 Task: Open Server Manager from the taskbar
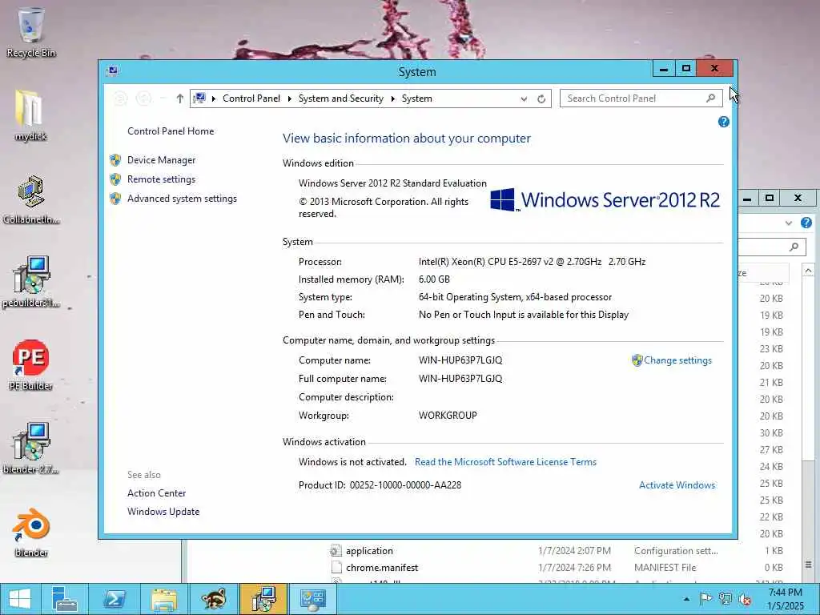tap(64, 599)
